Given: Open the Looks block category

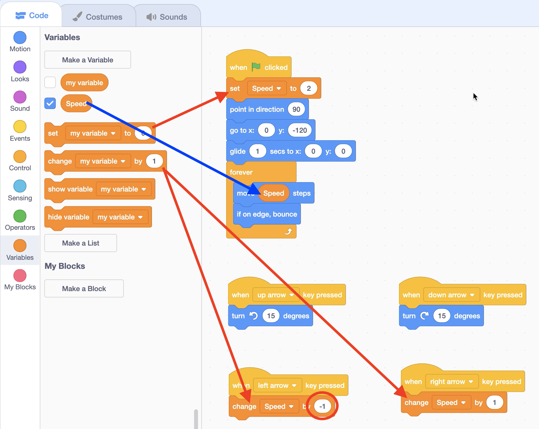Looking at the screenshot, I should tap(20, 67).
